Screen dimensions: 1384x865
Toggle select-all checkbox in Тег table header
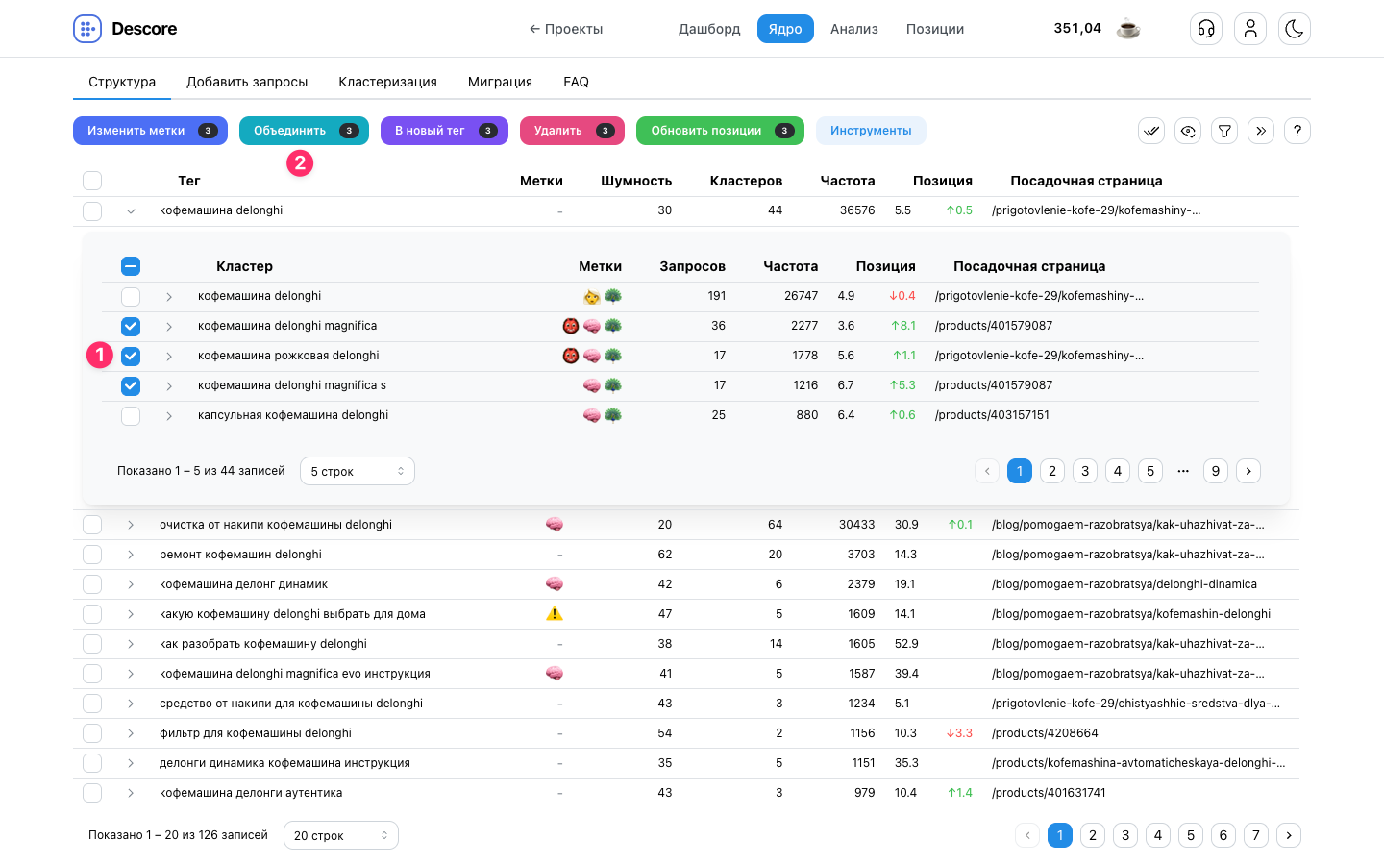(x=92, y=181)
